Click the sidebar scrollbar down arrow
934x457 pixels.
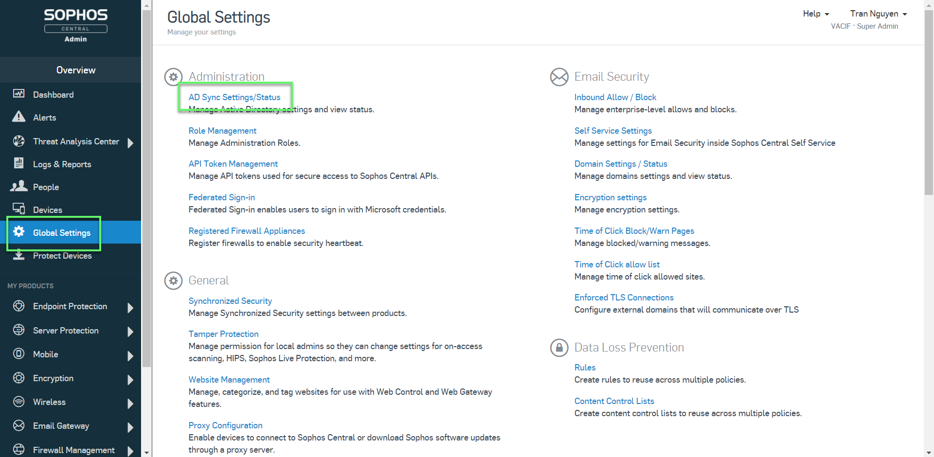[146, 453]
